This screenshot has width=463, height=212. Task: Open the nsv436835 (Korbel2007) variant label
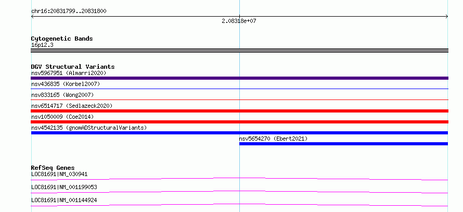[66, 84]
